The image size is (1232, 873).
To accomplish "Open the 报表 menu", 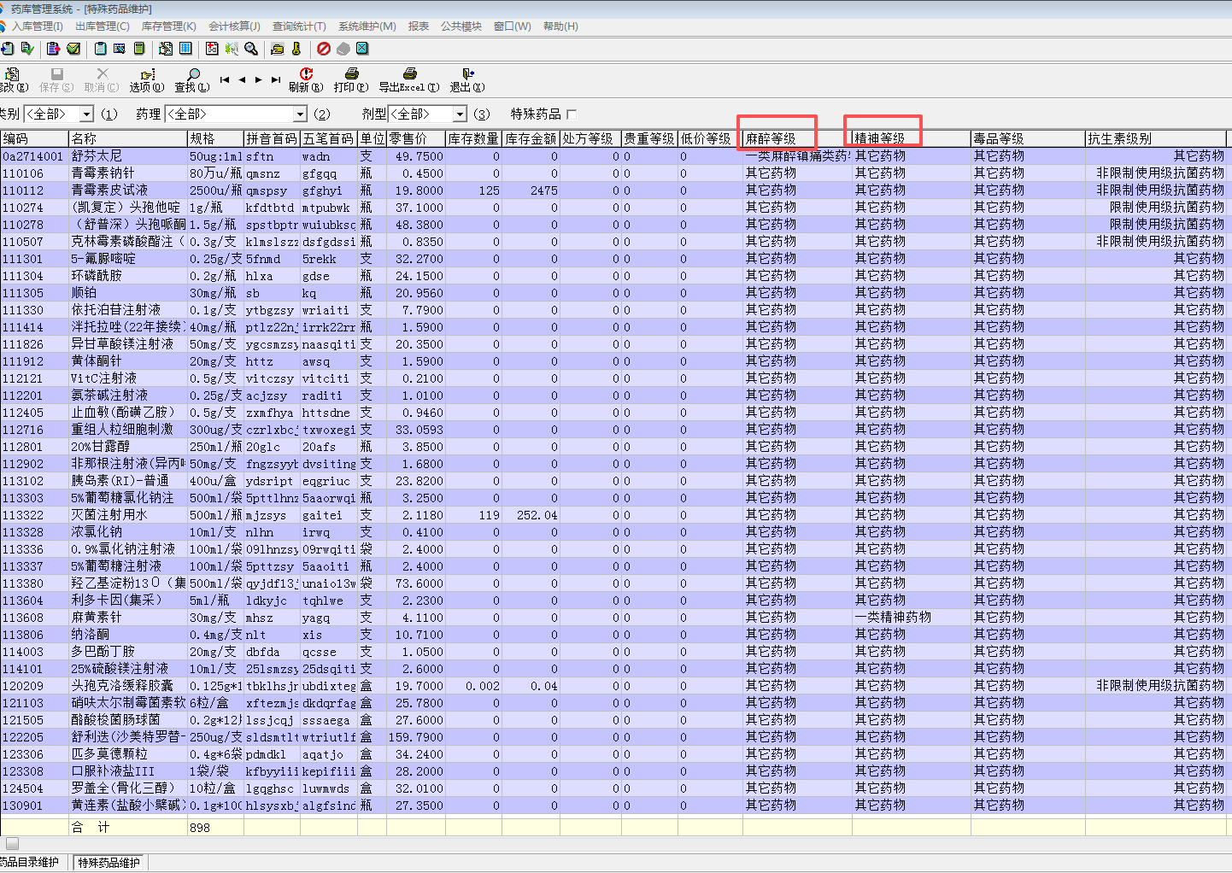I will point(419,26).
